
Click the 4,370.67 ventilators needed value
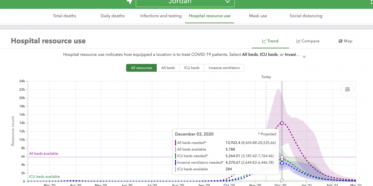pyautogui.click(x=233, y=163)
